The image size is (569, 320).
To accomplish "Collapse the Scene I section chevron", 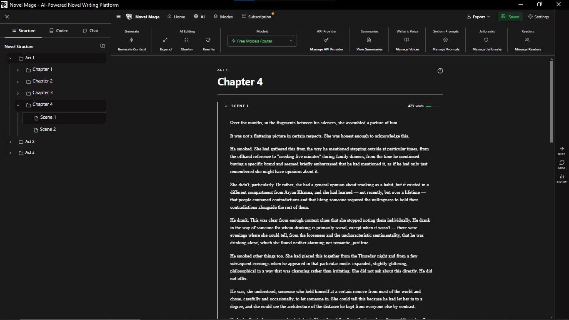I will [226, 106].
